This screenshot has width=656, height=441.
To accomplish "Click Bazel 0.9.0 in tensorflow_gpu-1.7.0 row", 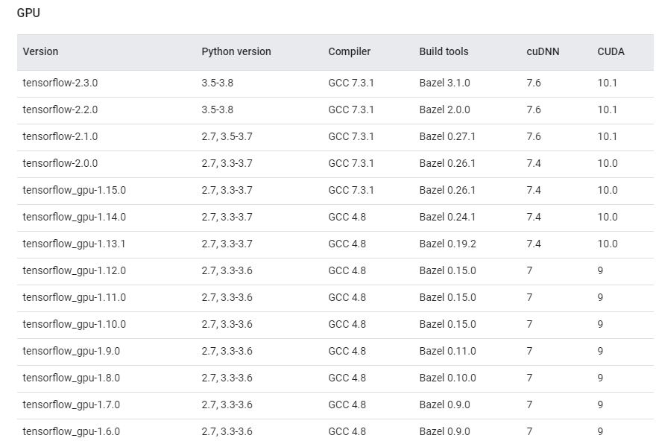I will pyautogui.click(x=445, y=404).
